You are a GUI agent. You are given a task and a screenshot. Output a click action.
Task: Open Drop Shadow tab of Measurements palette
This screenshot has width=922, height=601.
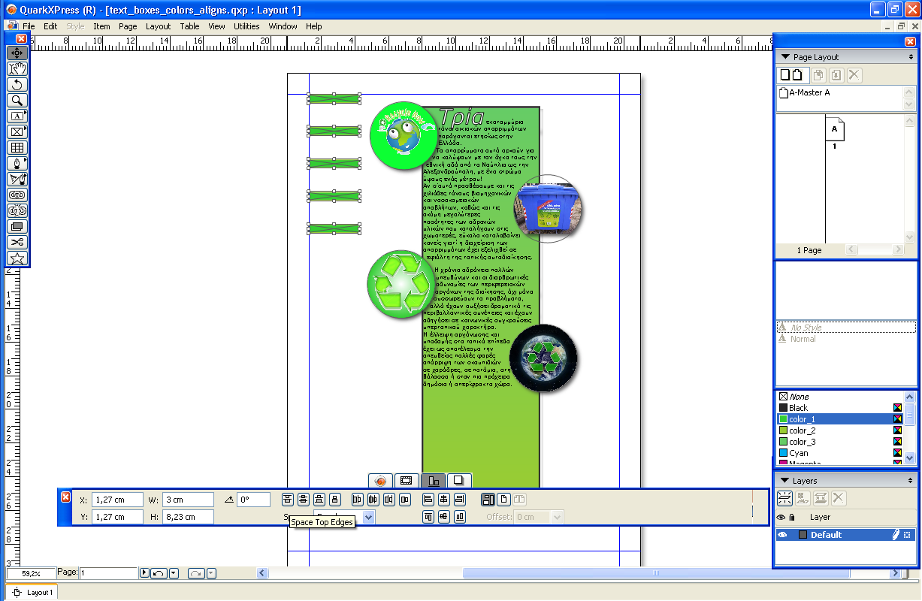tap(458, 481)
